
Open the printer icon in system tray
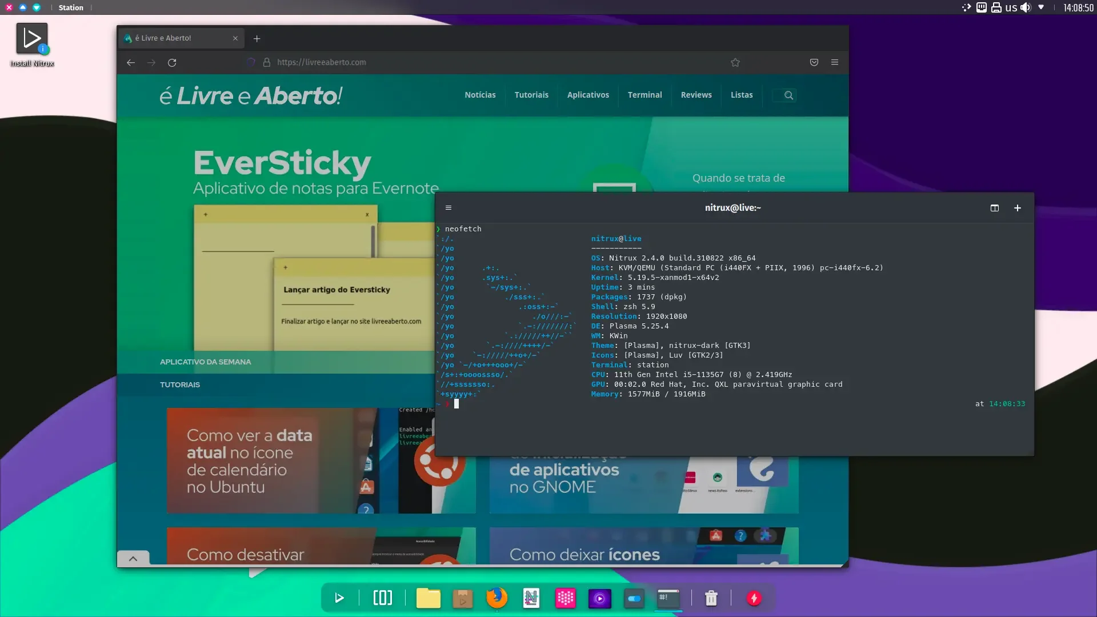point(996,7)
